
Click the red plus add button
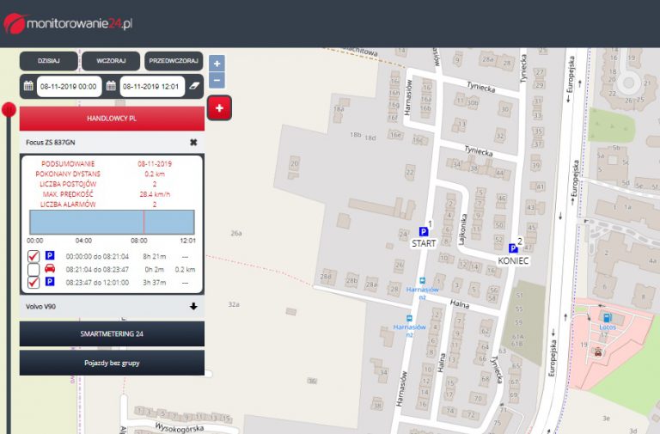click(x=219, y=107)
